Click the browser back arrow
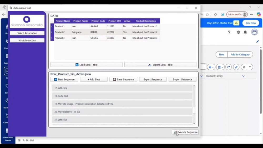This screenshot has width=263, height=148. [4, 14]
